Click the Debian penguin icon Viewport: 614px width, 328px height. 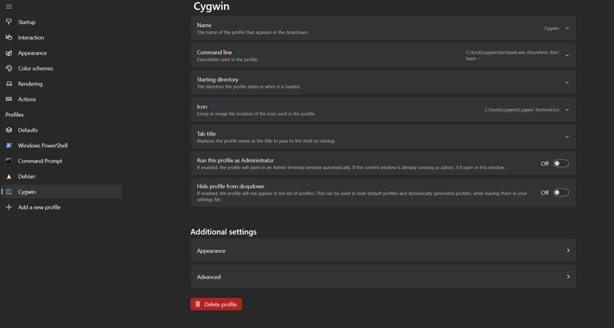point(9,176)
